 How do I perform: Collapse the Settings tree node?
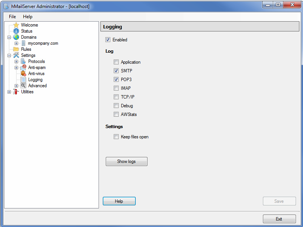[x=9, y=56]
